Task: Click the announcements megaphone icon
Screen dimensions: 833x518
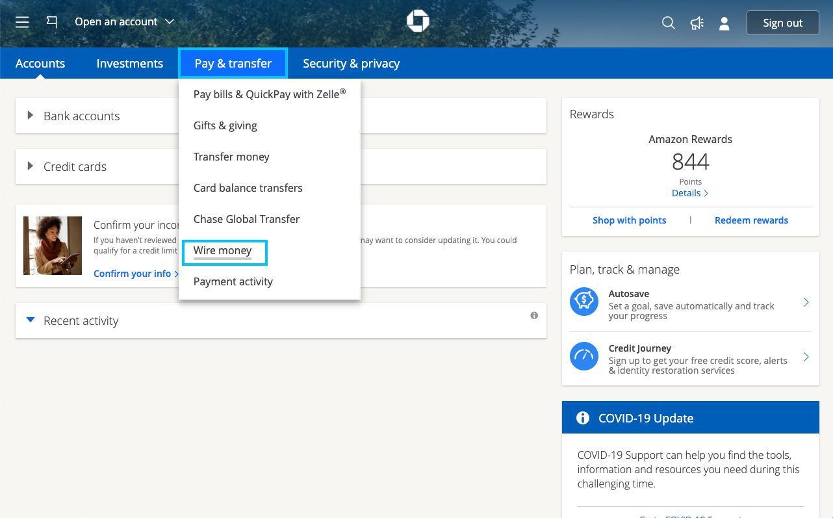Action: (696, 22)
